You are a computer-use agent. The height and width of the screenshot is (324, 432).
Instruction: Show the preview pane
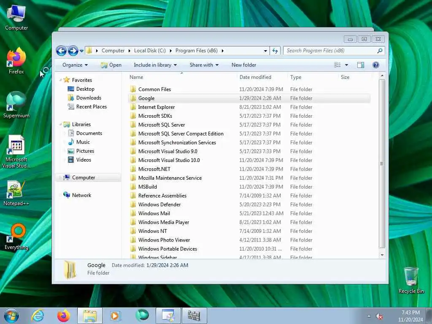pos(361,65)
